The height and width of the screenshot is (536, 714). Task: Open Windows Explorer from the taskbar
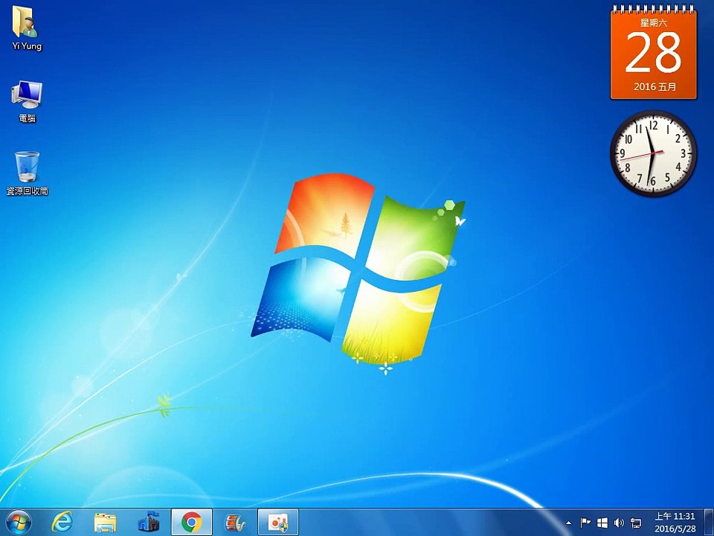(x=105, y=523)
